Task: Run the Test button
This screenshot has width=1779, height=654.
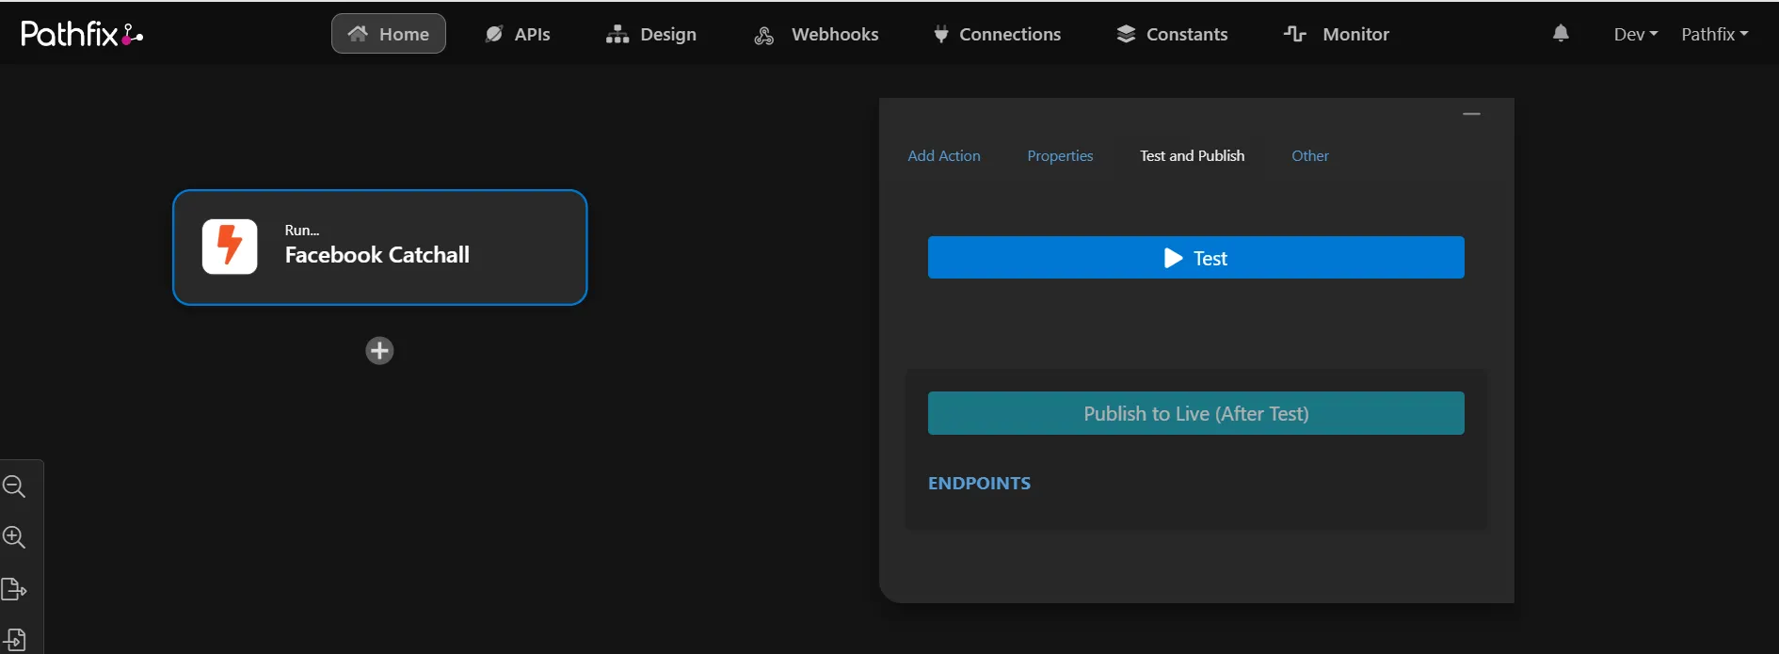Action: [1196, 258]
